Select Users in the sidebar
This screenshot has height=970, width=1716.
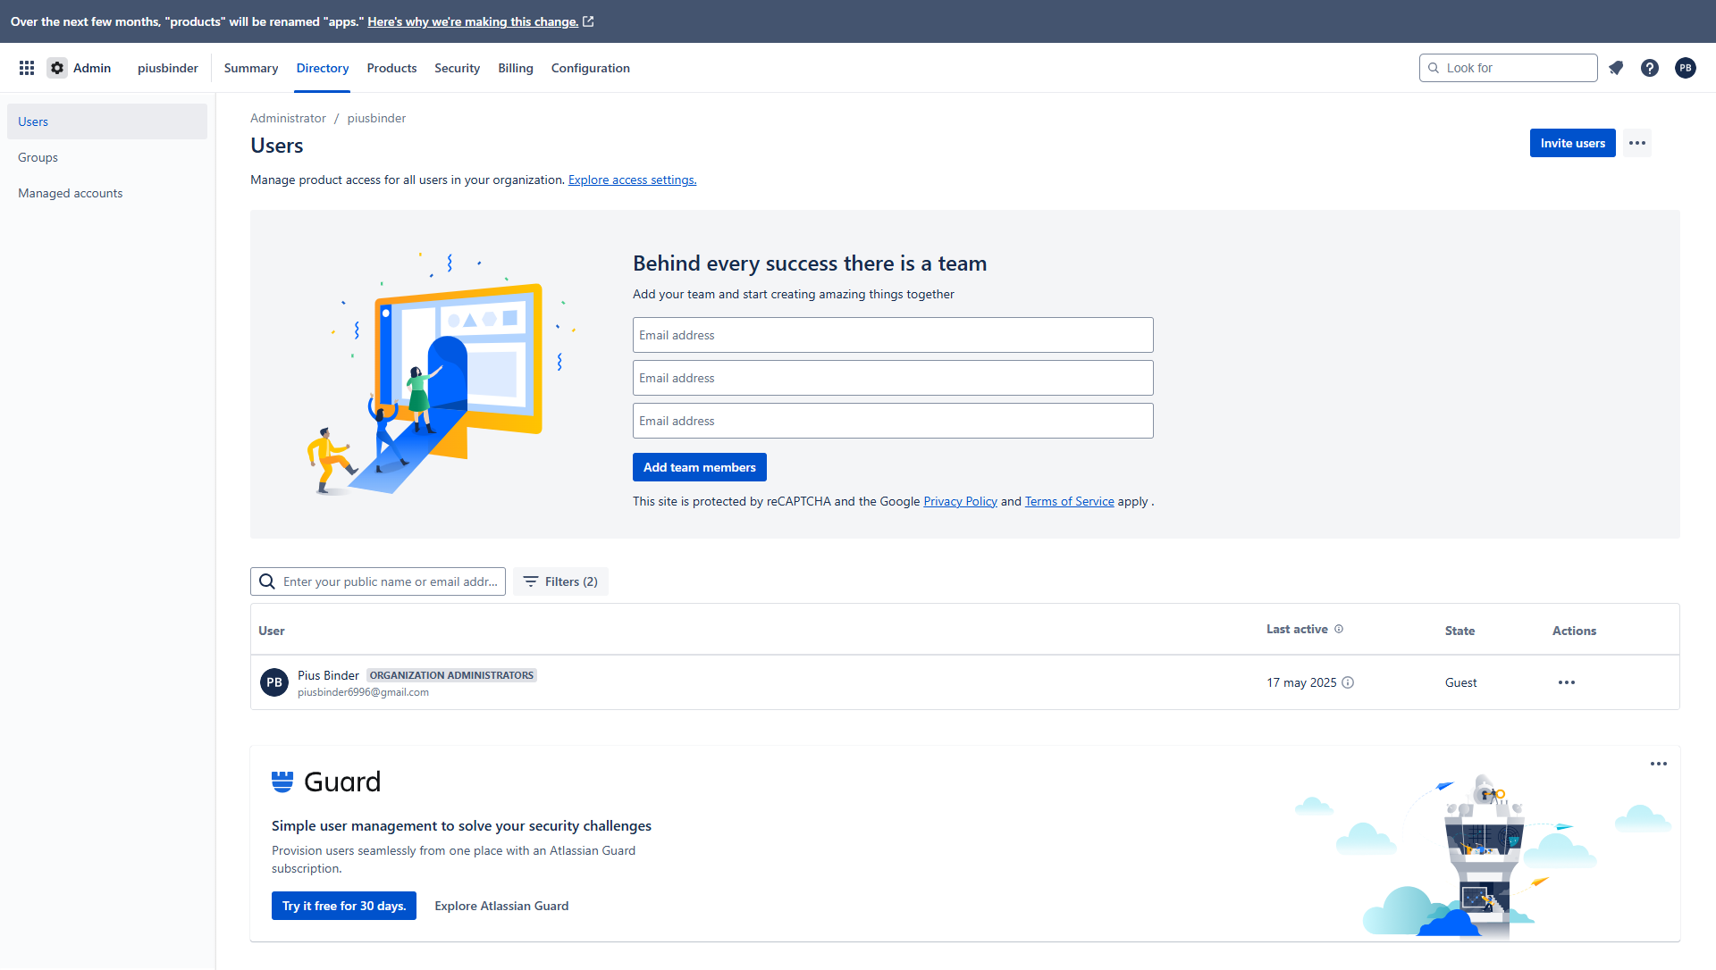pyautogui.click(x=107, y=121)
